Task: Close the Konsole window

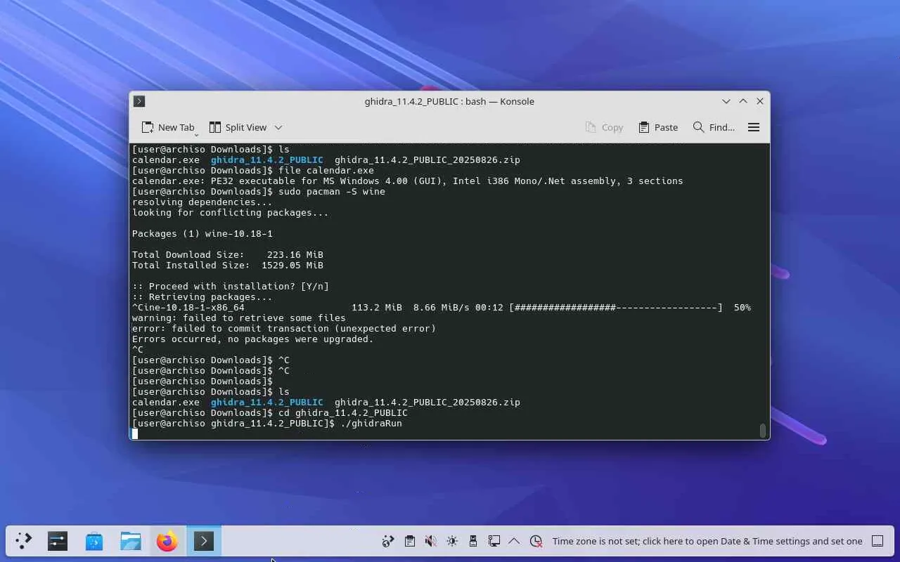Action: tap(760, 101)
